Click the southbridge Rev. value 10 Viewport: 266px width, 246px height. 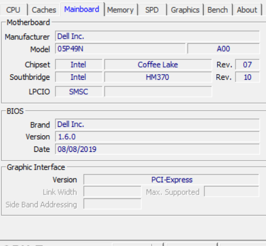point(247,77)
